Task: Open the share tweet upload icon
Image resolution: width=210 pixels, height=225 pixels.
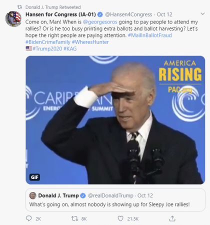Action: pyautogui.click(x=172, y=218)
